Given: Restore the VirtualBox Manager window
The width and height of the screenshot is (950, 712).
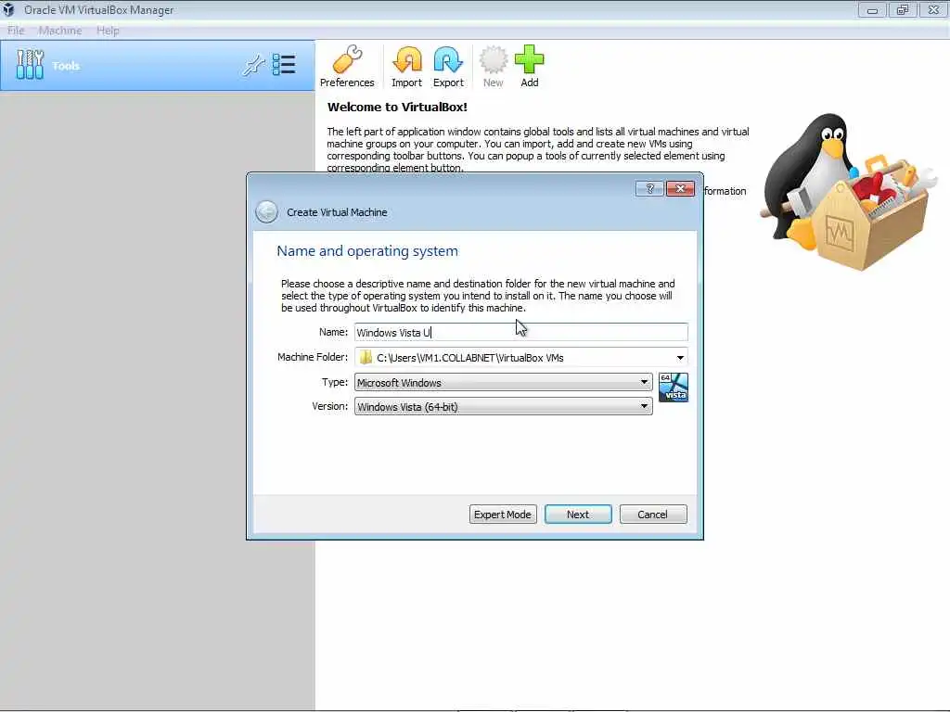Looking at the screenshot, I should click(903, 9).
